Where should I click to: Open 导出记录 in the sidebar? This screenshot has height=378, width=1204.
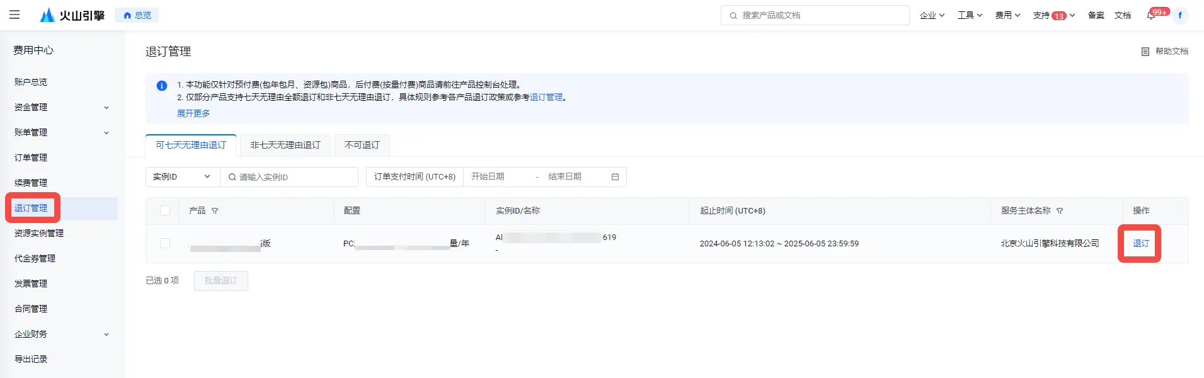[31, 359]
